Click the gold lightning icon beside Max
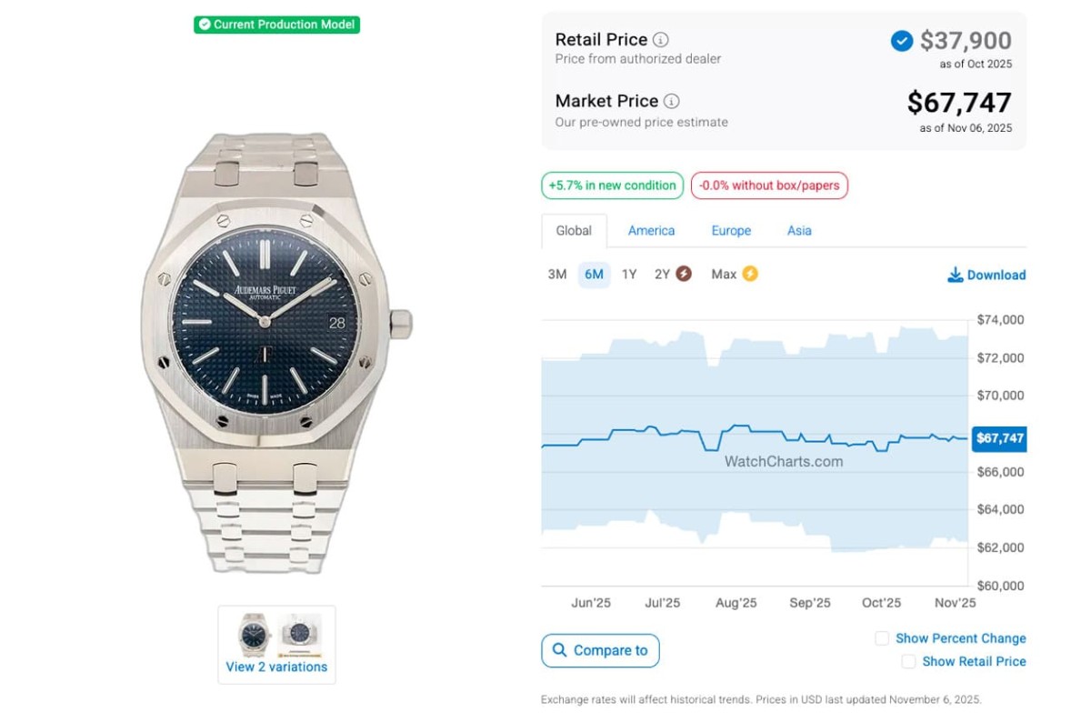 click(750, 274)
